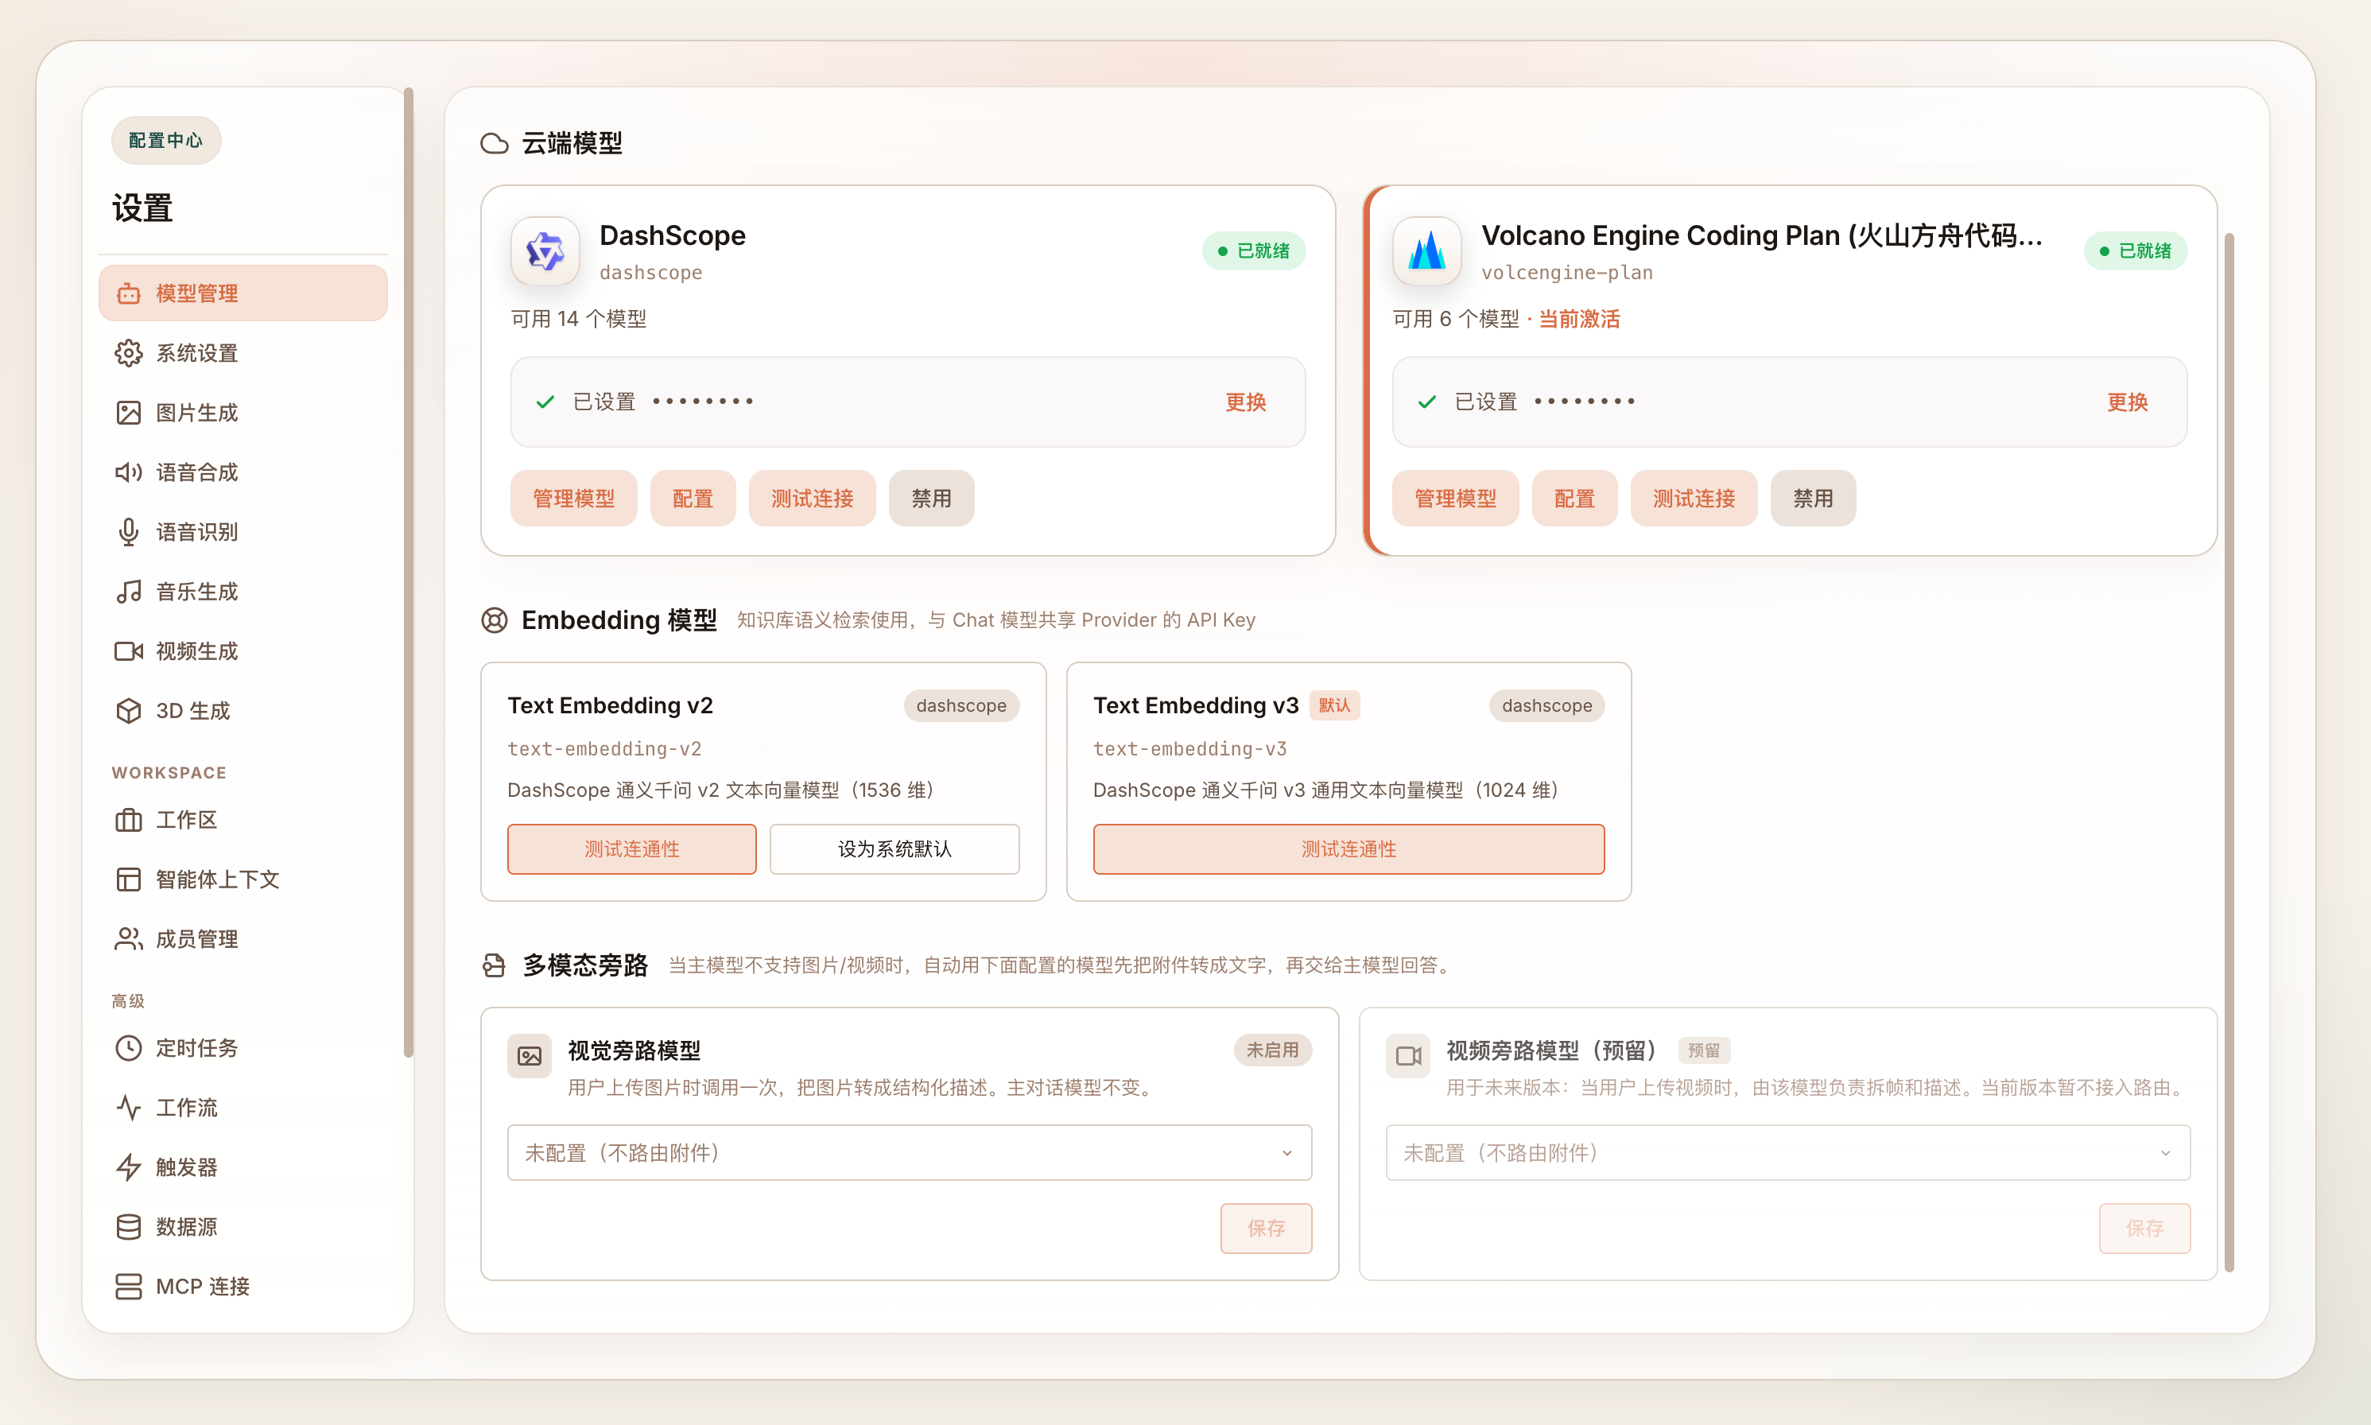The image size is (2371, 1425).
Task: Click the 定时任务 clock icon
Action: click(128, 1047)
